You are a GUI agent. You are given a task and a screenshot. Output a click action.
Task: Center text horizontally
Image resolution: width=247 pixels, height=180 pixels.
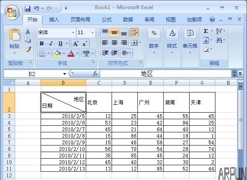(x=114, y=43)
